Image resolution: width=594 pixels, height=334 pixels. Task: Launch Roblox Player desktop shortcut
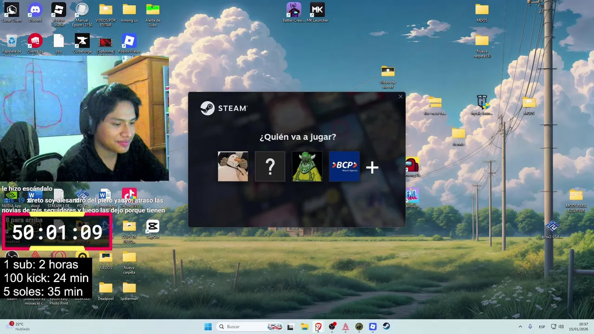(x=129, y=44)
